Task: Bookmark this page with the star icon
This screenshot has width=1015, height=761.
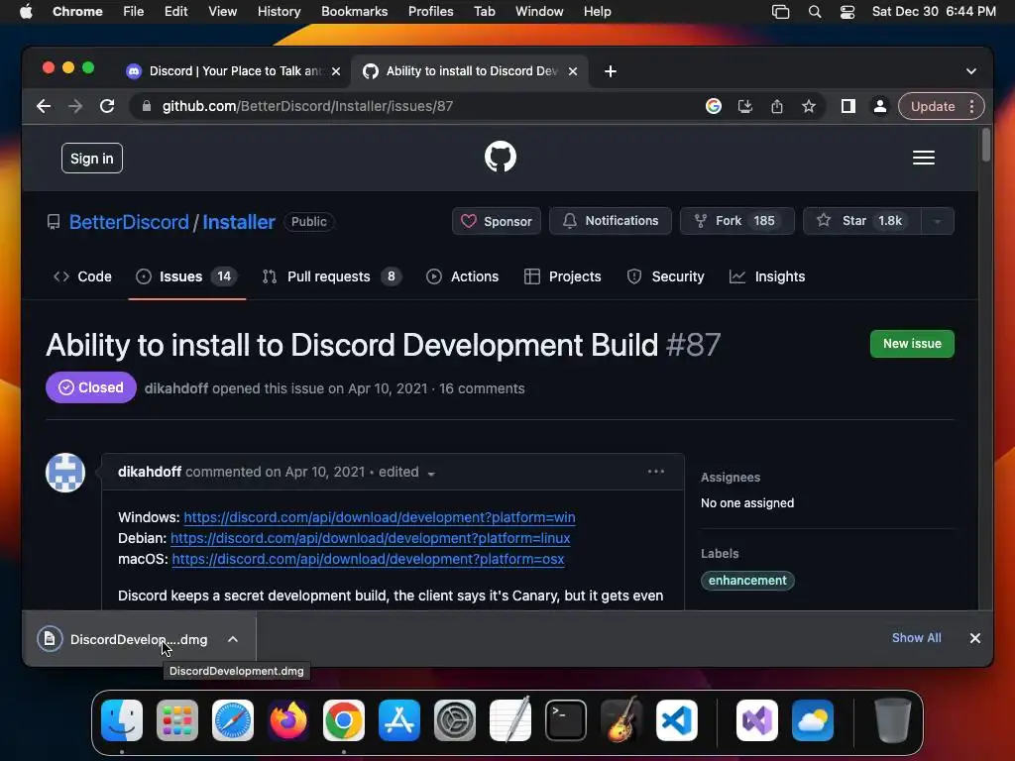Action: (809, 106)
